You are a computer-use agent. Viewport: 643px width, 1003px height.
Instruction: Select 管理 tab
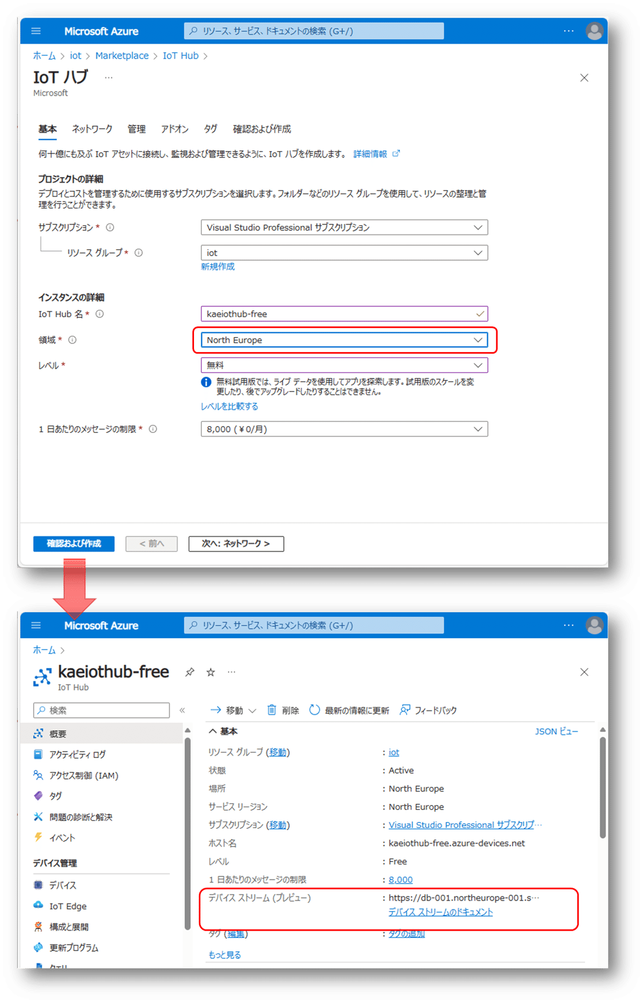pyautogui.click(x=137, y=129)
